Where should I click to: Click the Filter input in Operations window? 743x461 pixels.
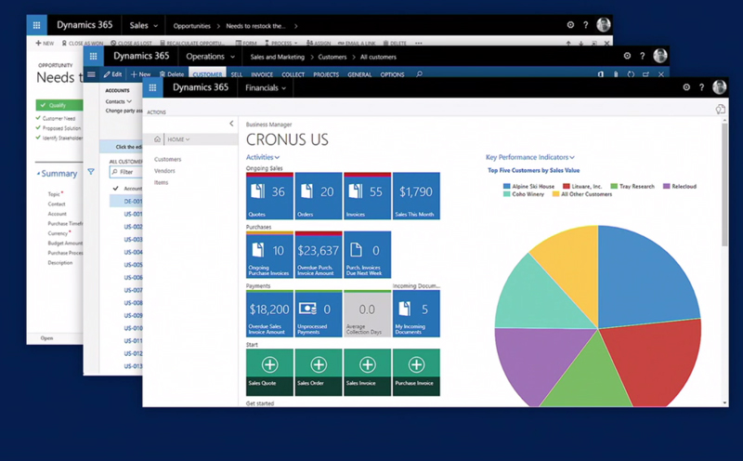[x=125, y=172]
